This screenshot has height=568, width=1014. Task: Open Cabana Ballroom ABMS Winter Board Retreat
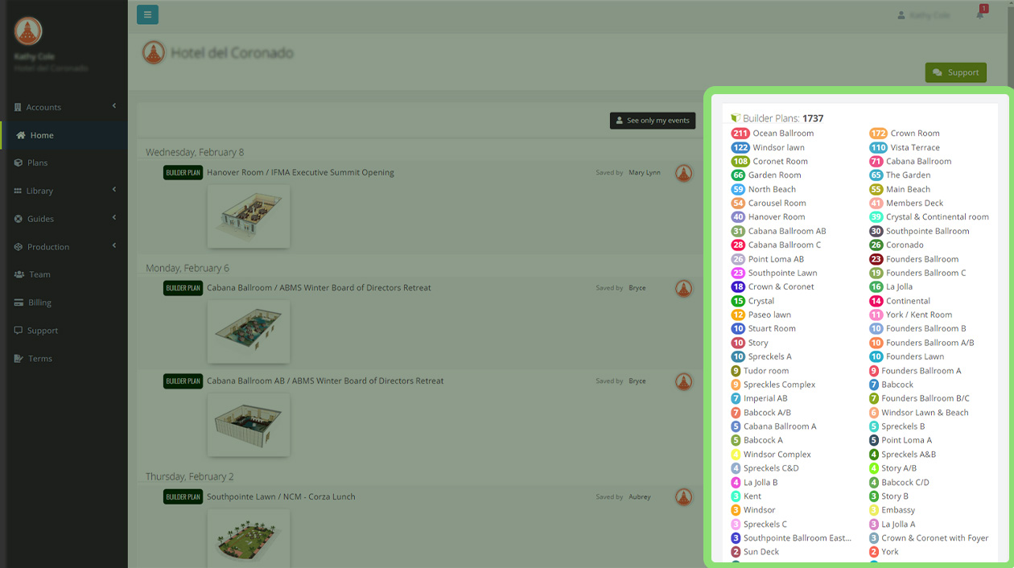pyautogui.click(x=319, y=288)
